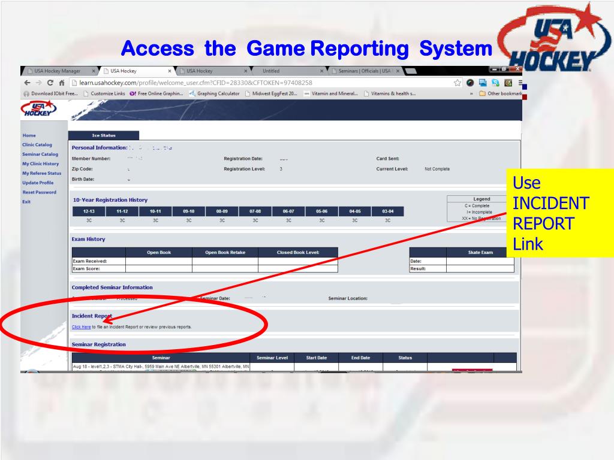Click the Open Book column header
Viewport: 614px width, 460px height.
coord(159,252)
